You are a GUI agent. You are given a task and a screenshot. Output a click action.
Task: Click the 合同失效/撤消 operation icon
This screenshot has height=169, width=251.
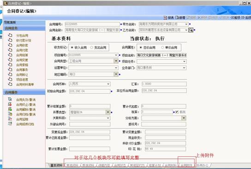coord(10,99)
